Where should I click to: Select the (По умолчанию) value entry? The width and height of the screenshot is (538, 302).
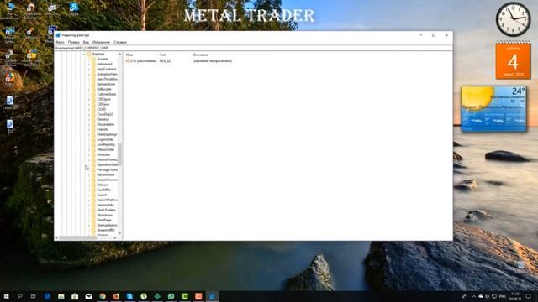click(x=141, y=61)
